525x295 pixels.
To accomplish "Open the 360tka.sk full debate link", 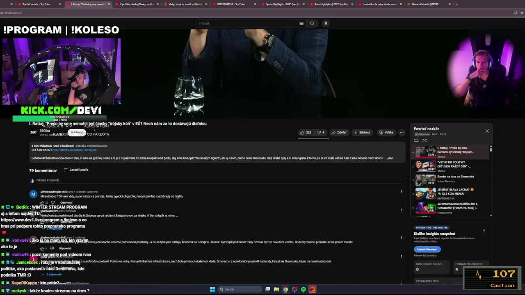I will pos(74,150).
